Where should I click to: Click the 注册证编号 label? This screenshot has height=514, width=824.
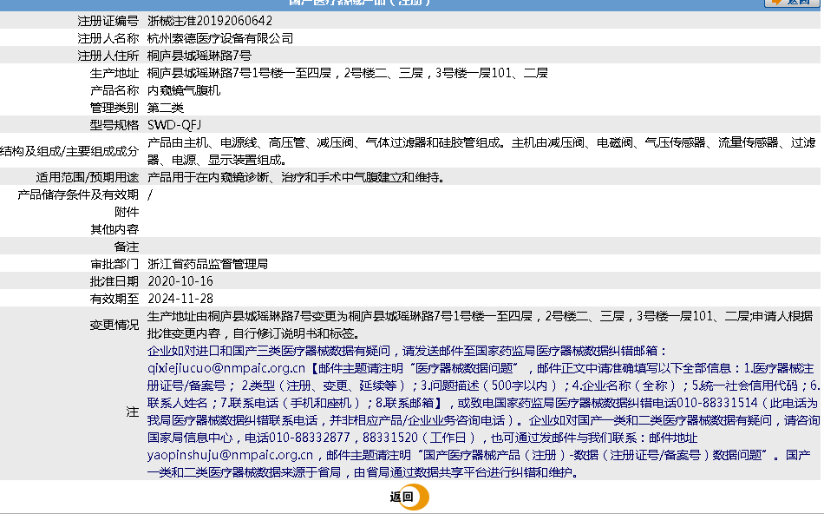coord(108,21)
